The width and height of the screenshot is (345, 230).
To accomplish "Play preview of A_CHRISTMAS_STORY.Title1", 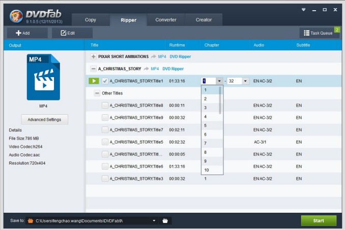I will (94, 81).
